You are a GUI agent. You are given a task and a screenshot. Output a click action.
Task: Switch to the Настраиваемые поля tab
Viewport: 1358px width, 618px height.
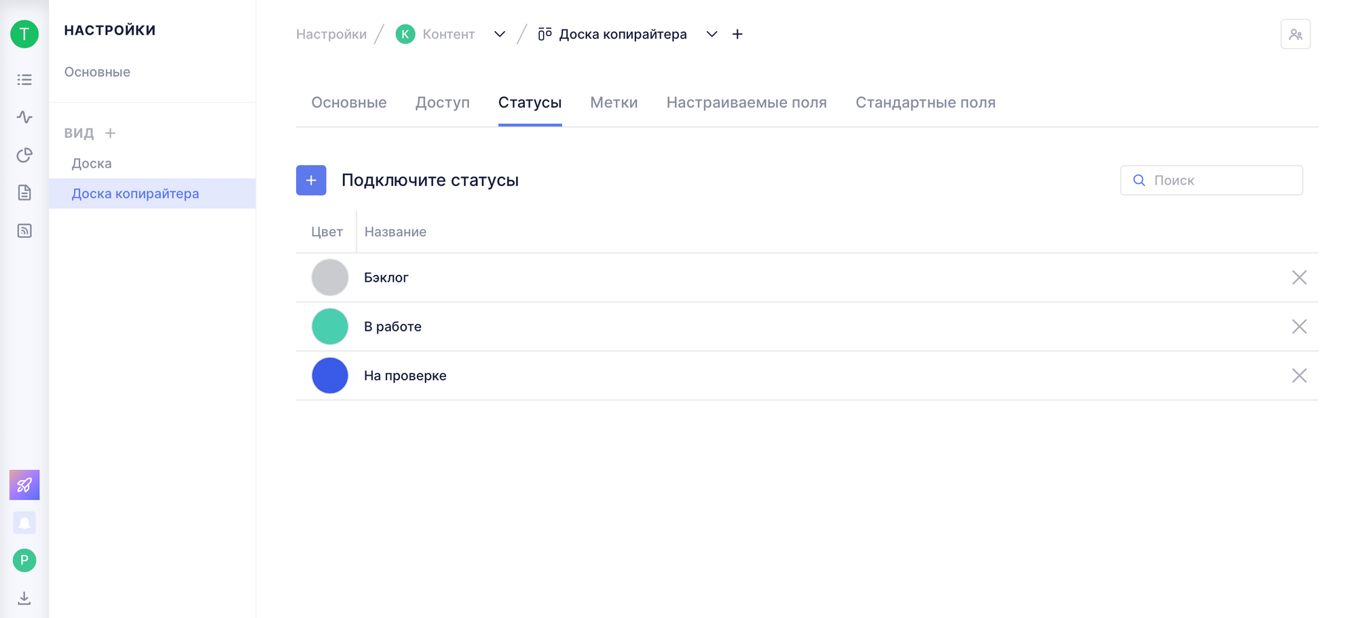(x=746, y=103)
